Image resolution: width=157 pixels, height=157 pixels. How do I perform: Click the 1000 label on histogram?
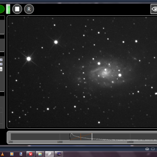click(60, 142)
